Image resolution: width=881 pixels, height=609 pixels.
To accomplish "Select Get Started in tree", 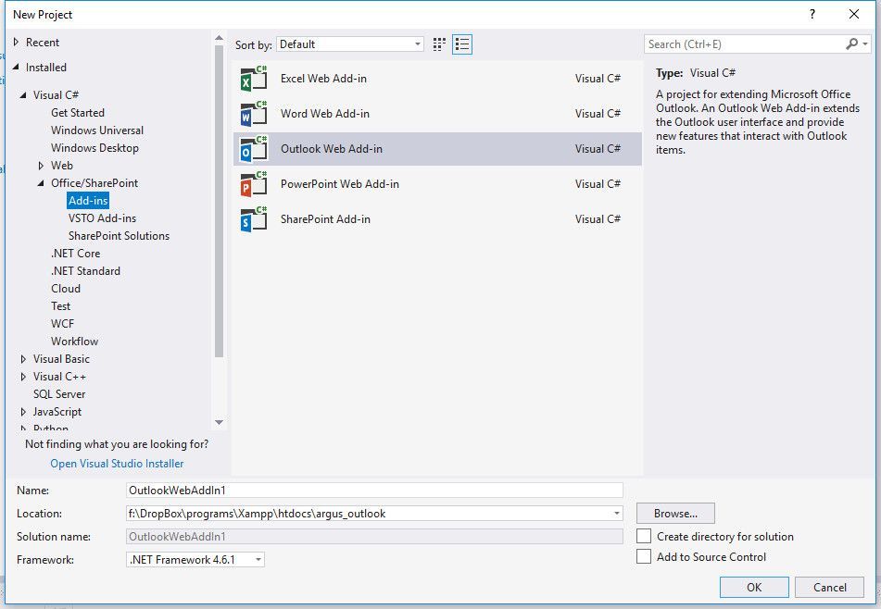I will pyautogui.click(x=78, y=113).
